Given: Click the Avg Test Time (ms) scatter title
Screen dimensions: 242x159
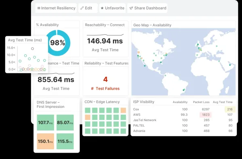Looking at the screenshot, I should (25, 40).
